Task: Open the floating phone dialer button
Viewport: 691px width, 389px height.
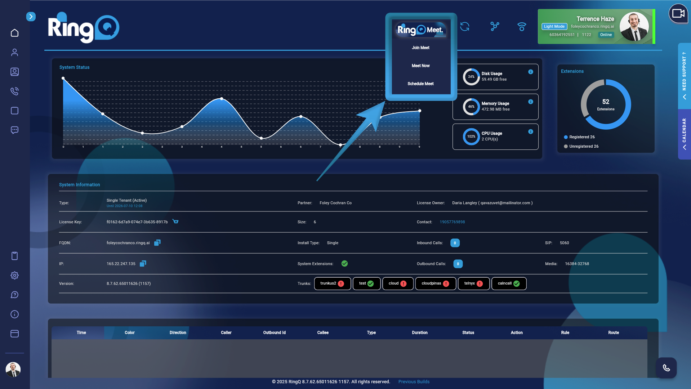Action: click(x=666, y=368)
